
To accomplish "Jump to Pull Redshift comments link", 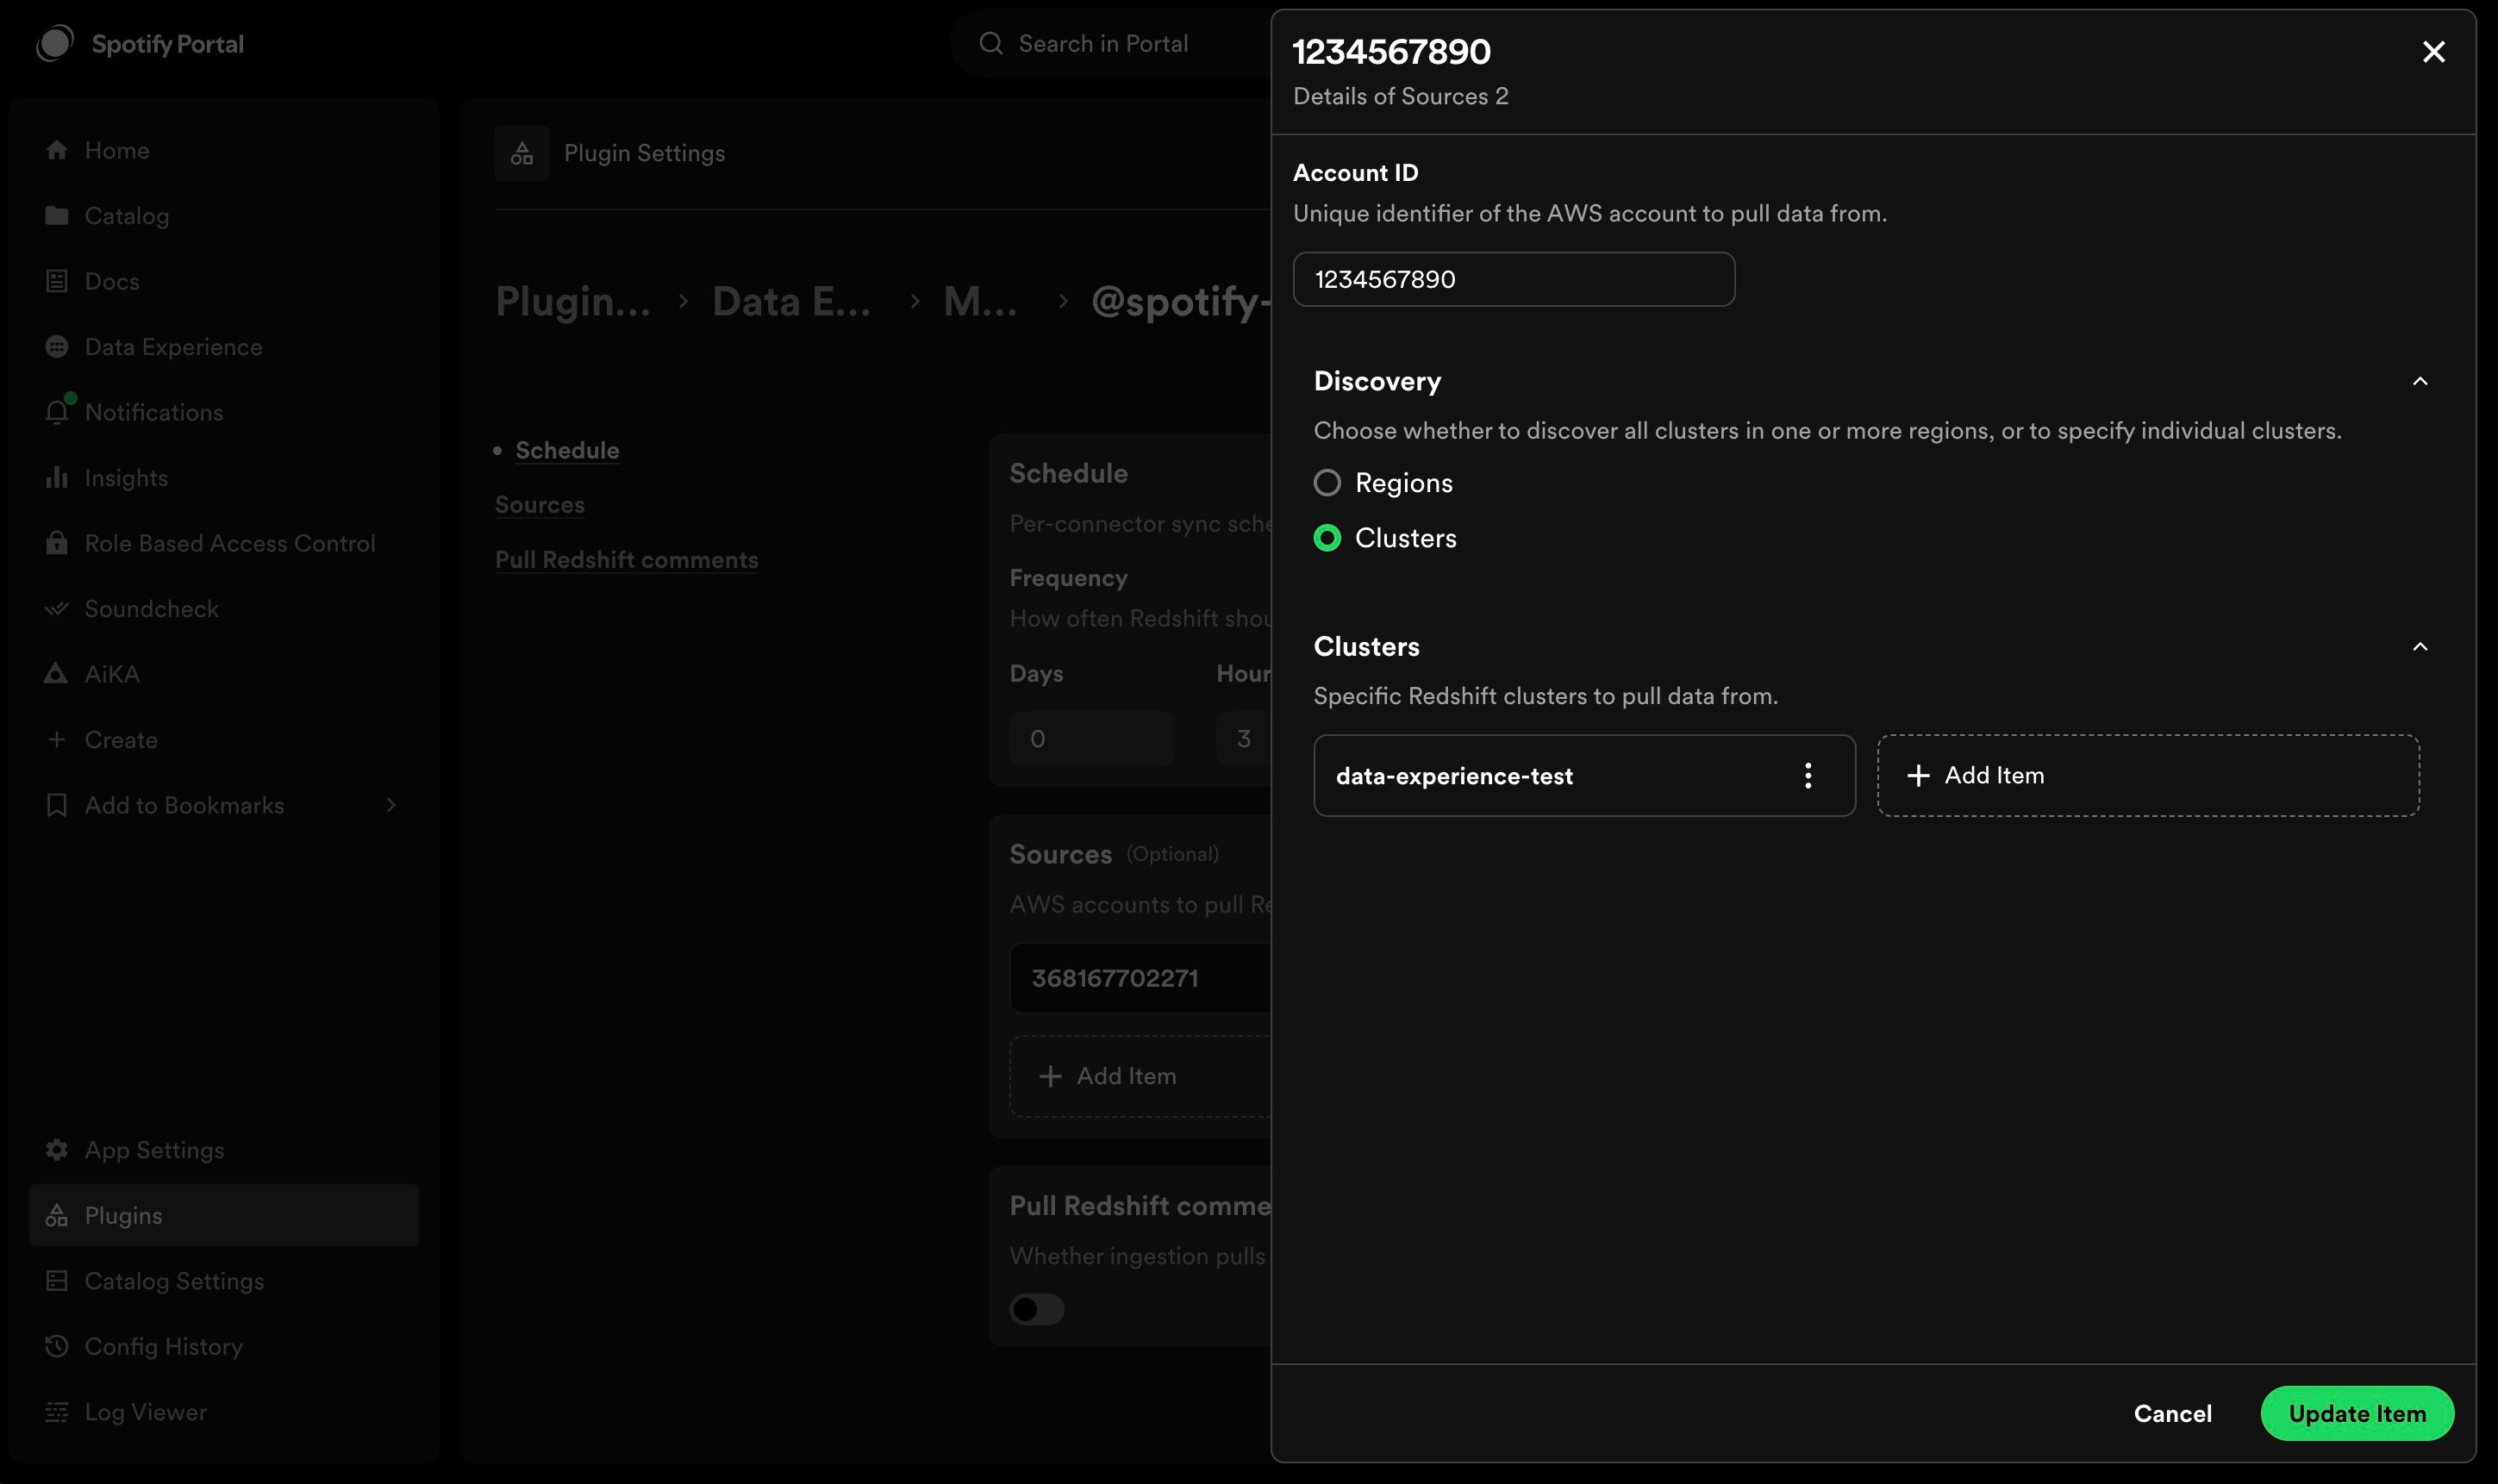I will tap(626, 560).
